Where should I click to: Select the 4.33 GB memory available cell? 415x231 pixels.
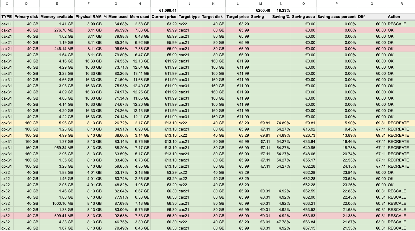[x=57, y=222]
